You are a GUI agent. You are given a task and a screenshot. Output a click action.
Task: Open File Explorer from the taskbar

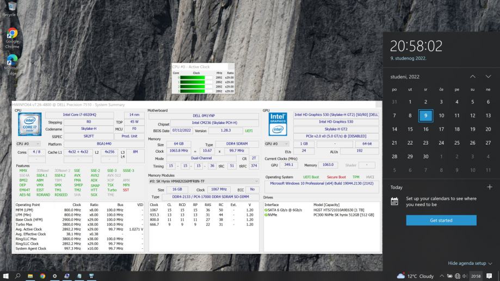coord(30,276)
